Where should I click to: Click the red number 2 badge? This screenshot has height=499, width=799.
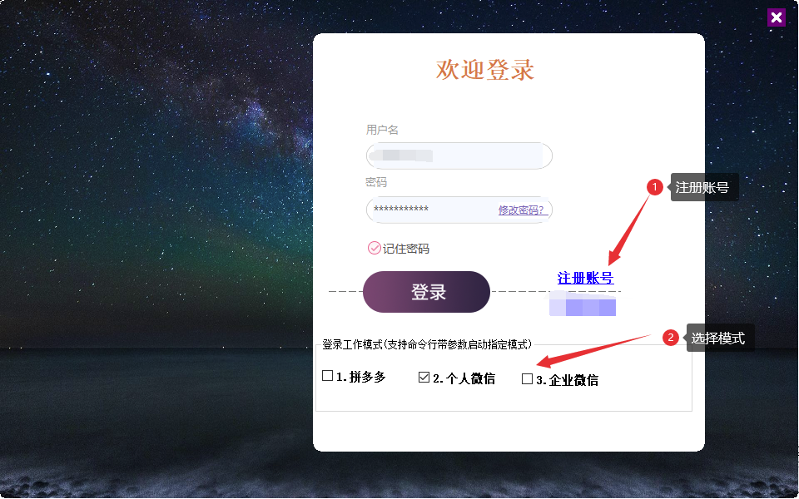point(671,337)
